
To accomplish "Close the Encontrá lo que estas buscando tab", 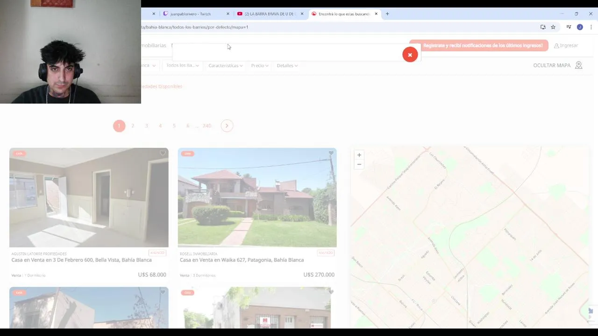I will point(376,14).
